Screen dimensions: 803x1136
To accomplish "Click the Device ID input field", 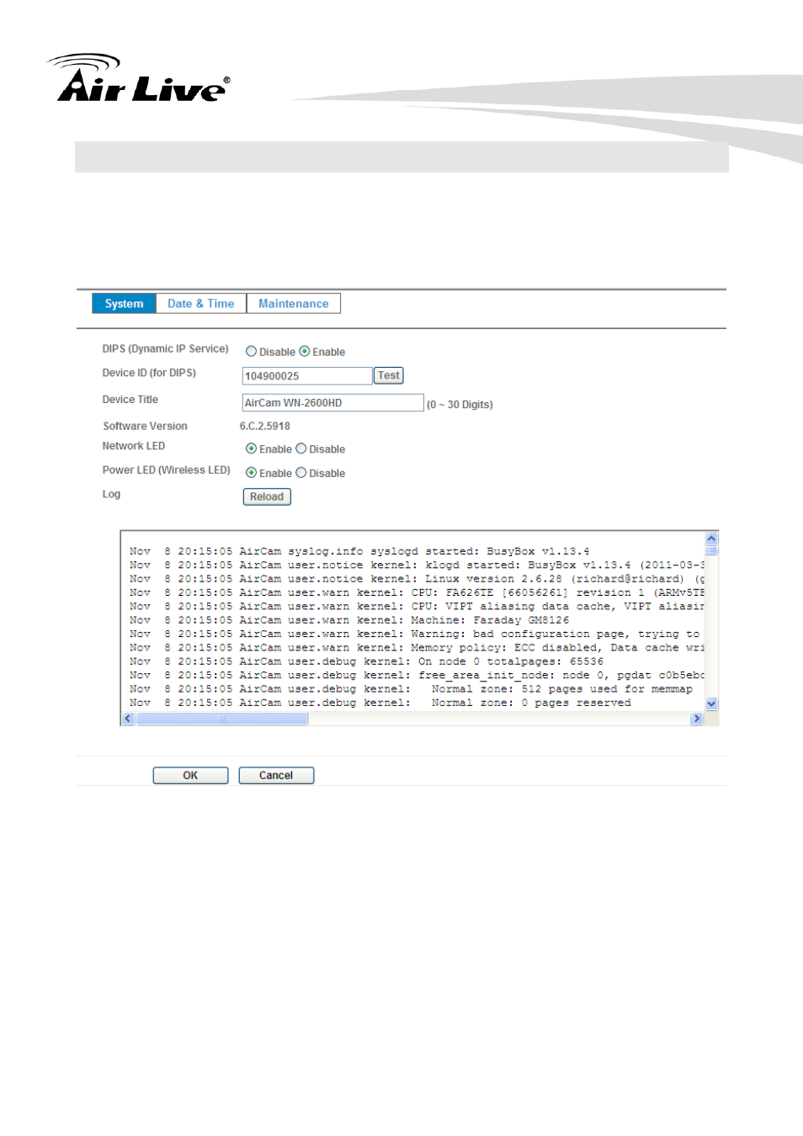I will 307,376.
